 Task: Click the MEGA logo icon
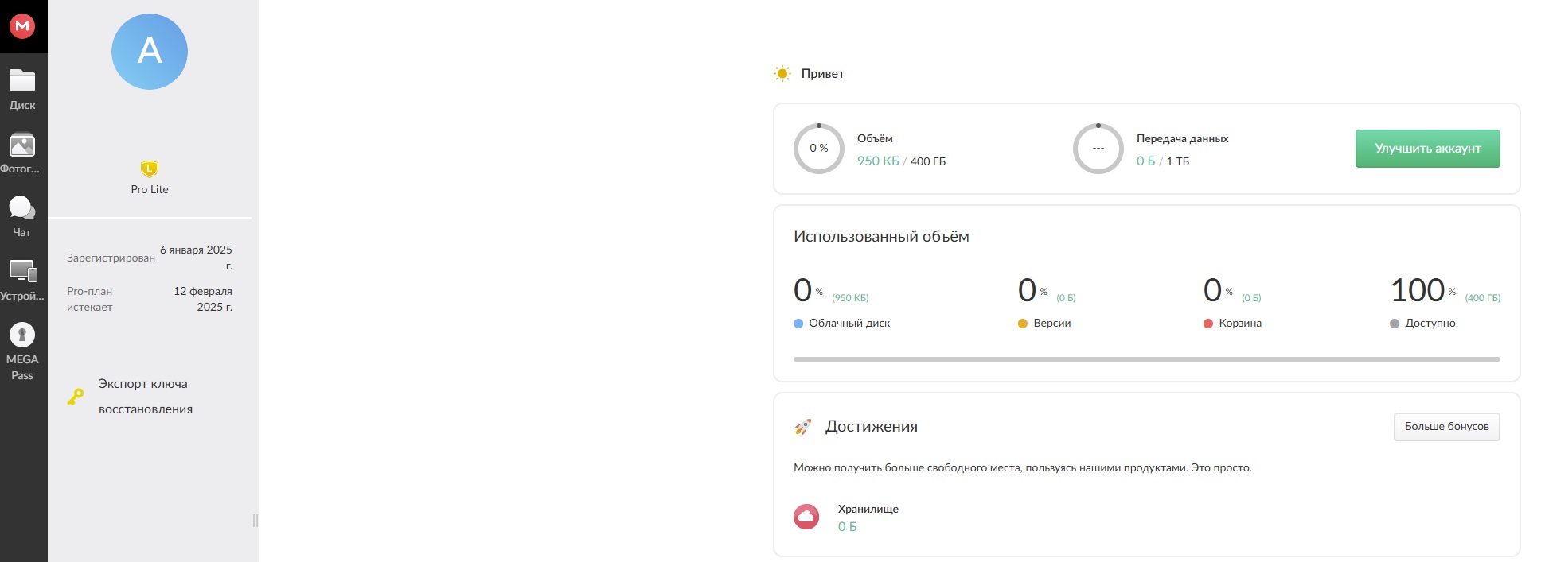click(x=22, y=26)
